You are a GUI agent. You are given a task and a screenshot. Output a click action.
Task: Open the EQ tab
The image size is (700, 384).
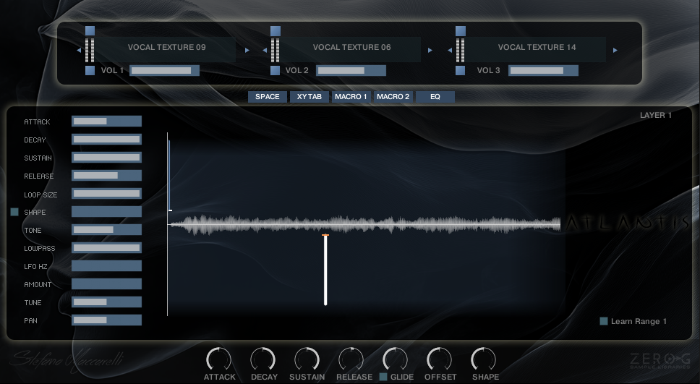435,97
